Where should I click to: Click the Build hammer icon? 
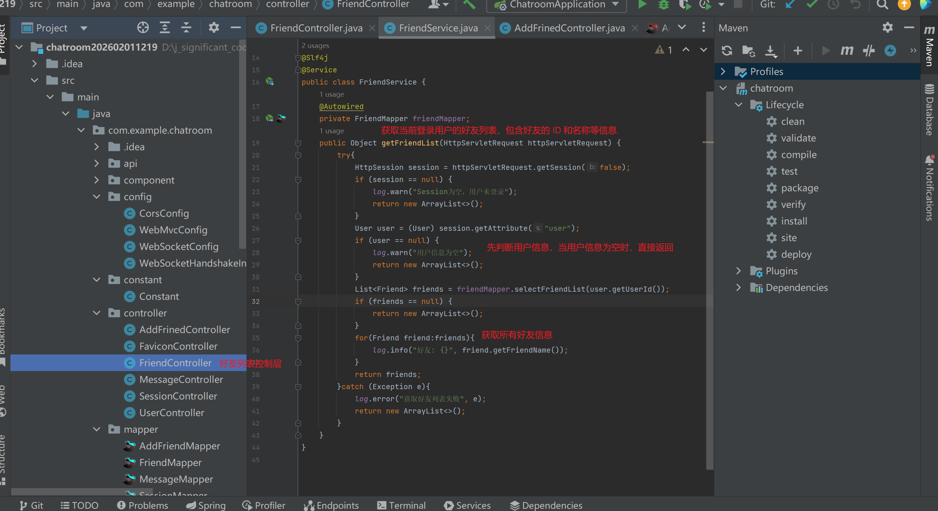tap(469, 4)
